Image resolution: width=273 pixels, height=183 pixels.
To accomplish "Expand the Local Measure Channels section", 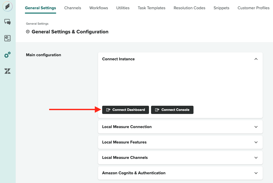I will coord(180,158).
